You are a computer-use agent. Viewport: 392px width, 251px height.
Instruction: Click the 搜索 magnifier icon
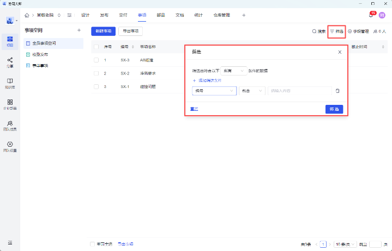pyautogui.click(x=314, y=32)
